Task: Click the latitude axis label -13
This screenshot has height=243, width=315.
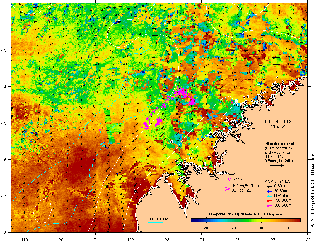Action: click(x=4, y=50)
